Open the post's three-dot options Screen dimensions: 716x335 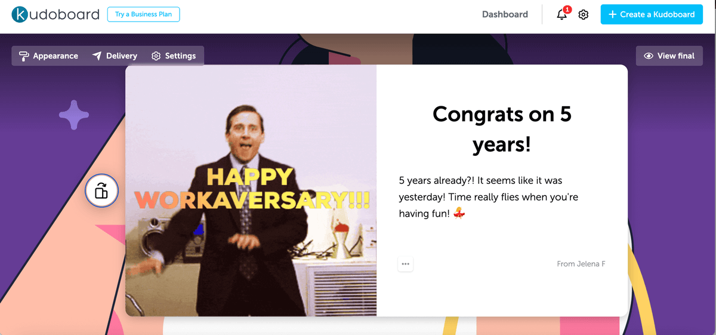click(x=406, y=263)
